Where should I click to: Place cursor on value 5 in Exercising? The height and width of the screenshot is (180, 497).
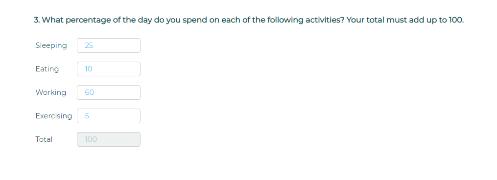tap(87, 115)
